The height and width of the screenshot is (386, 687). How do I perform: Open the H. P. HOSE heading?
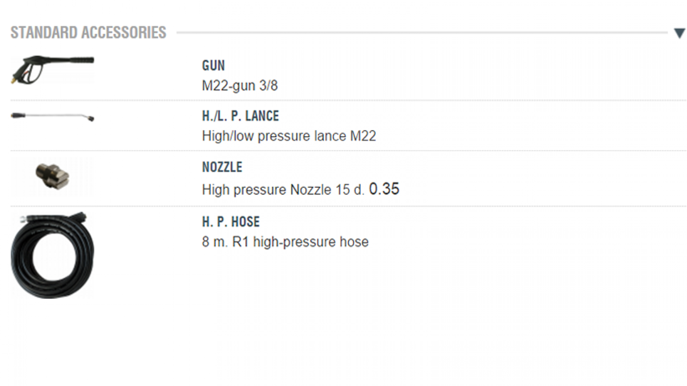[231, 222]
